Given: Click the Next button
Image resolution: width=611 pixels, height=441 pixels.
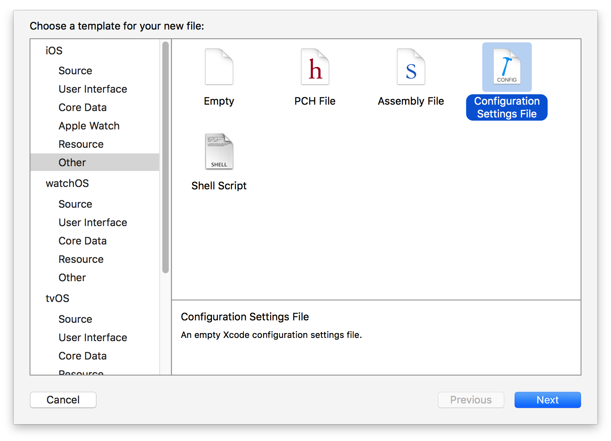Looking at the screenshot, I should pyautogui.click(x=547, y=400).
